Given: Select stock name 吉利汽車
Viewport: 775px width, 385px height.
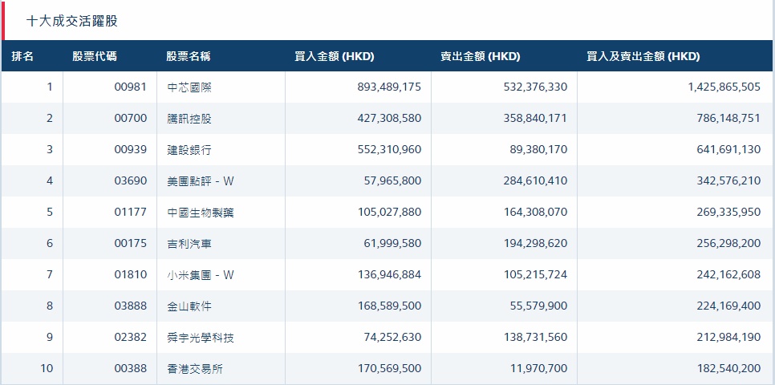Looking at the screenshot, I should [189, 244].
